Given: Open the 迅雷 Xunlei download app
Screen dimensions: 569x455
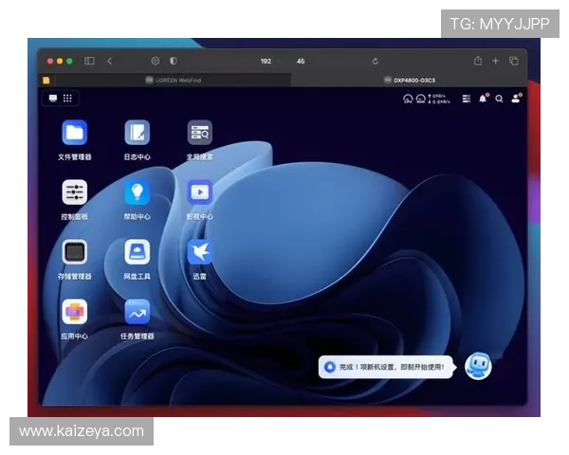Looking at the screenshot, I should 199,253.
